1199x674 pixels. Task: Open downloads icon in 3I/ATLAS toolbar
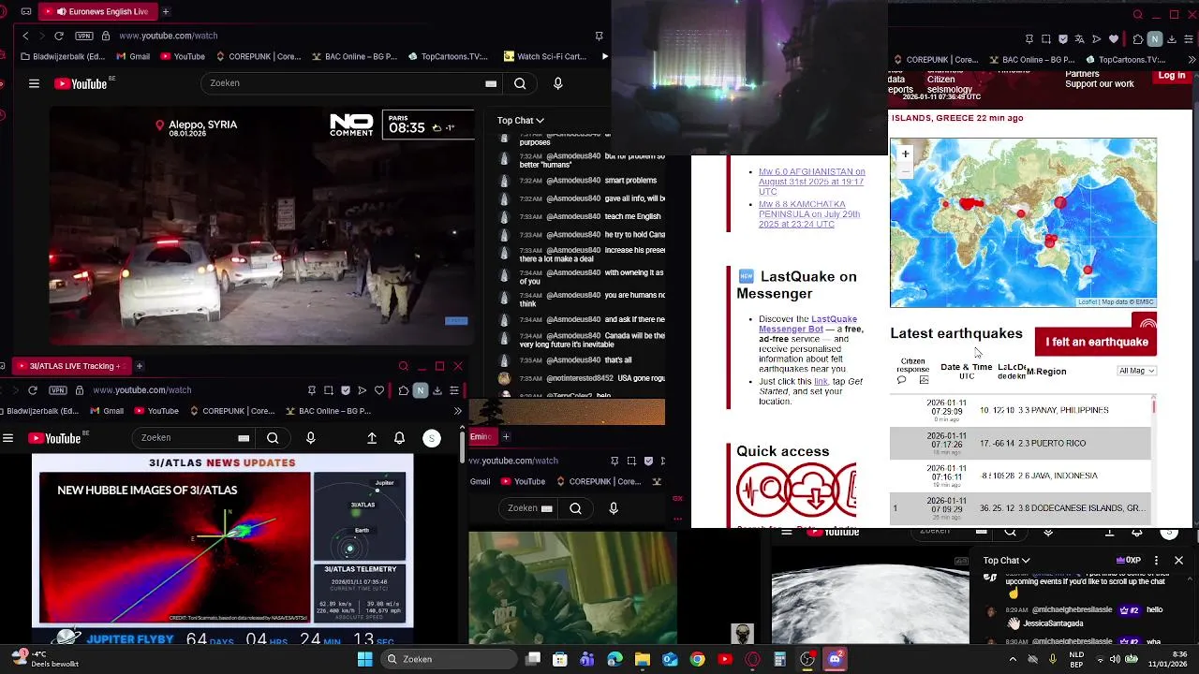(437, 390)
